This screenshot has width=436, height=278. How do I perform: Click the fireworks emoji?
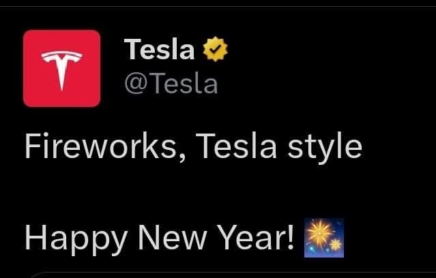coord(323,238)
